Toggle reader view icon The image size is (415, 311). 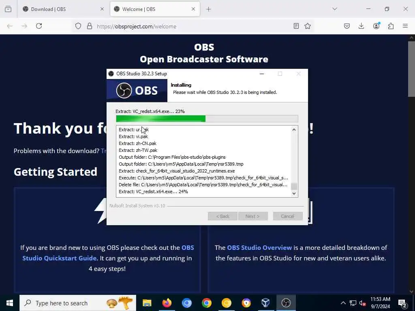296,26
